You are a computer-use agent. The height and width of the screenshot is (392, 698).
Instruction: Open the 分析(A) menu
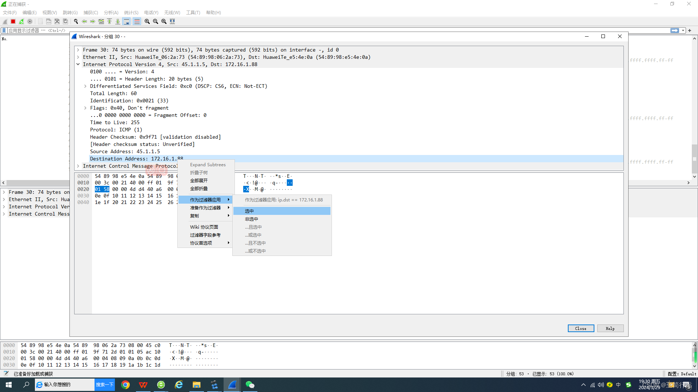pyautogui.click(x=111, y=12)
